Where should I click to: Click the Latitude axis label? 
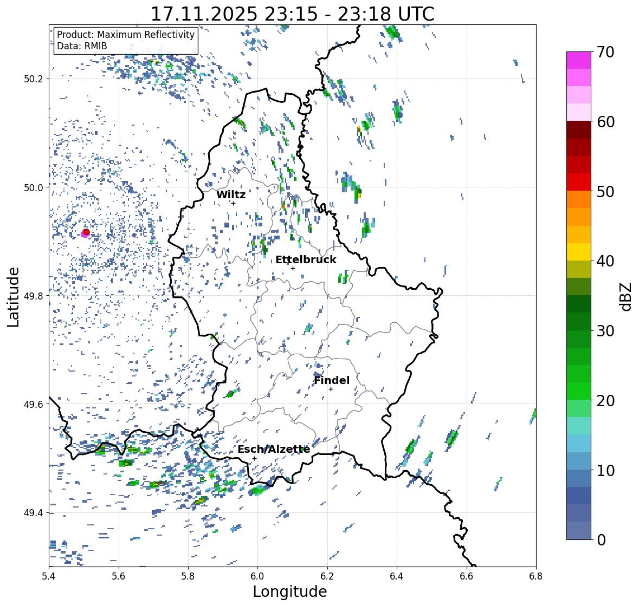tap(14, 297)
